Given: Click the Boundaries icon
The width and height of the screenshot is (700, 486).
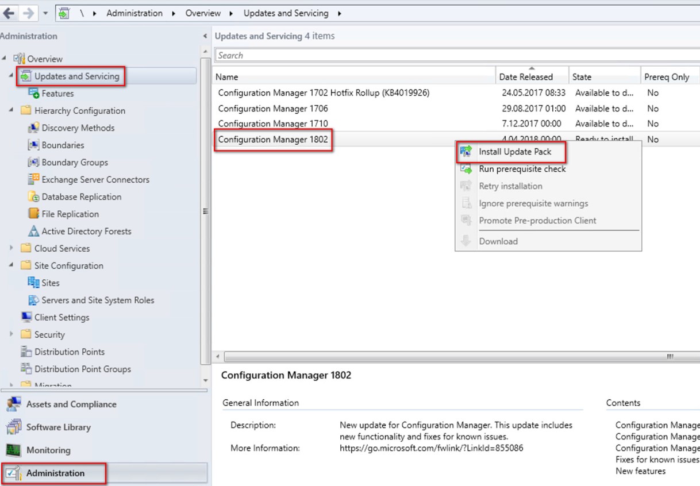Looking at the screenshot, I should [33, 145].
